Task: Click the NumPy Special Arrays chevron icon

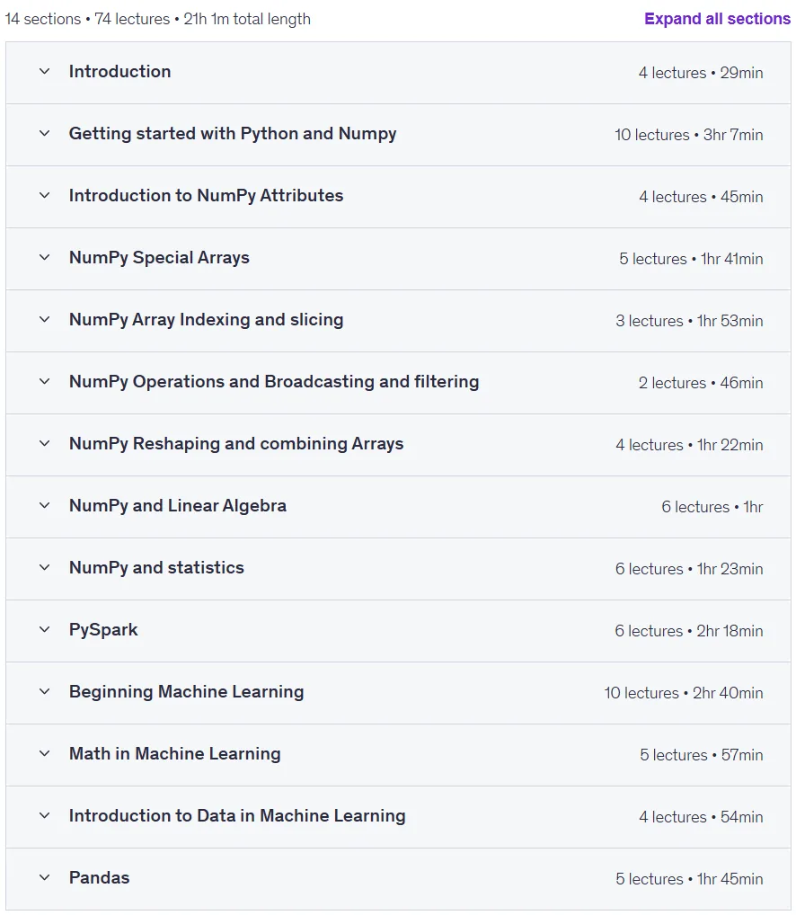Action: click(44, 257)
